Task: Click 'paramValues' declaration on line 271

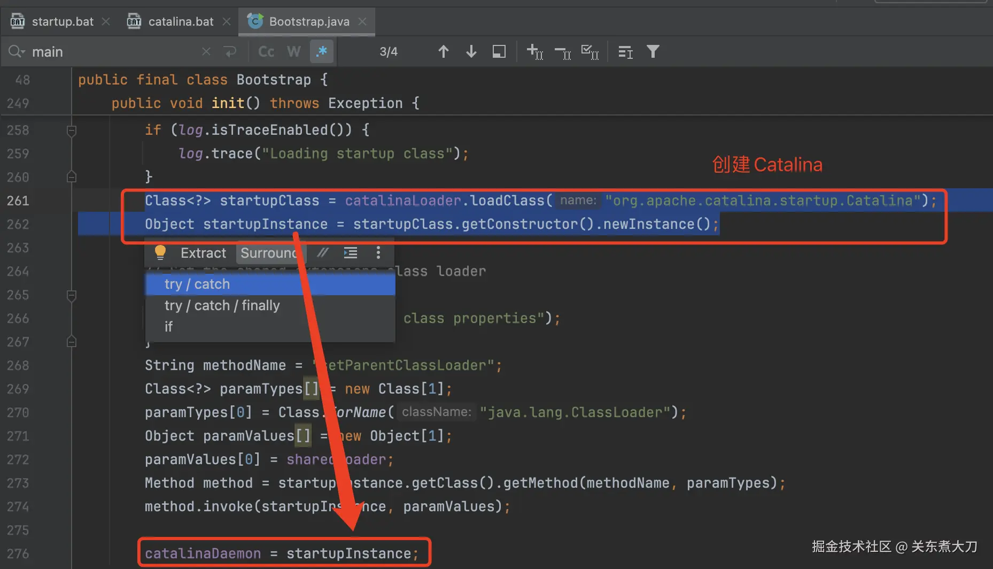Action: (x=249, y=436)
